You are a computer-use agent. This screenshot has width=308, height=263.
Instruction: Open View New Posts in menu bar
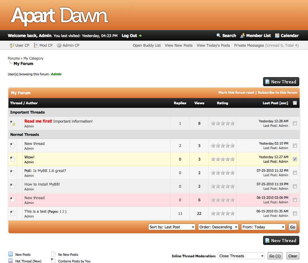click(x=178, y=45)
